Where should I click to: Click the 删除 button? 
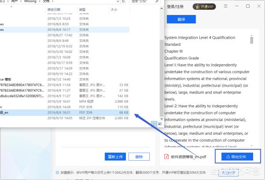[x=139, y=157]
